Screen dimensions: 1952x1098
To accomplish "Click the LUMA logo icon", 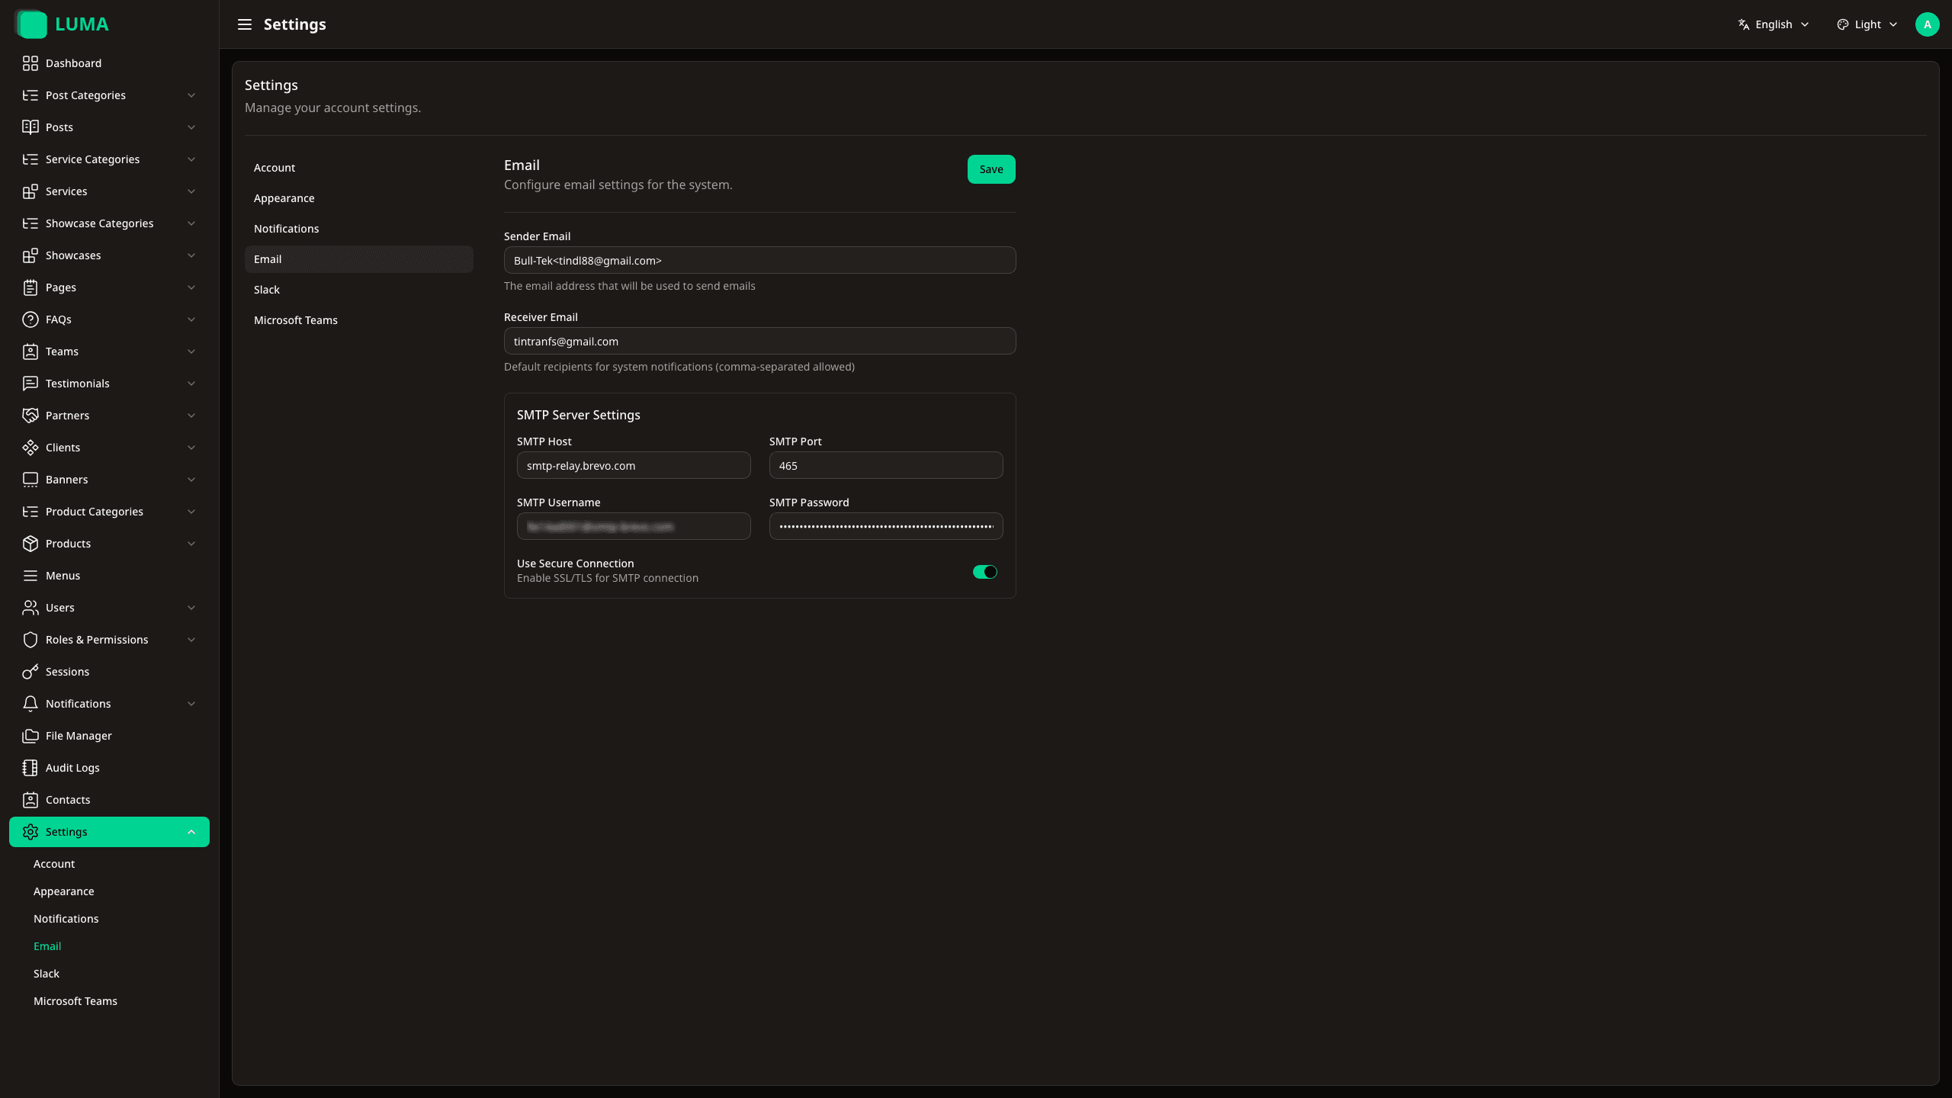I will pos(31,24).
